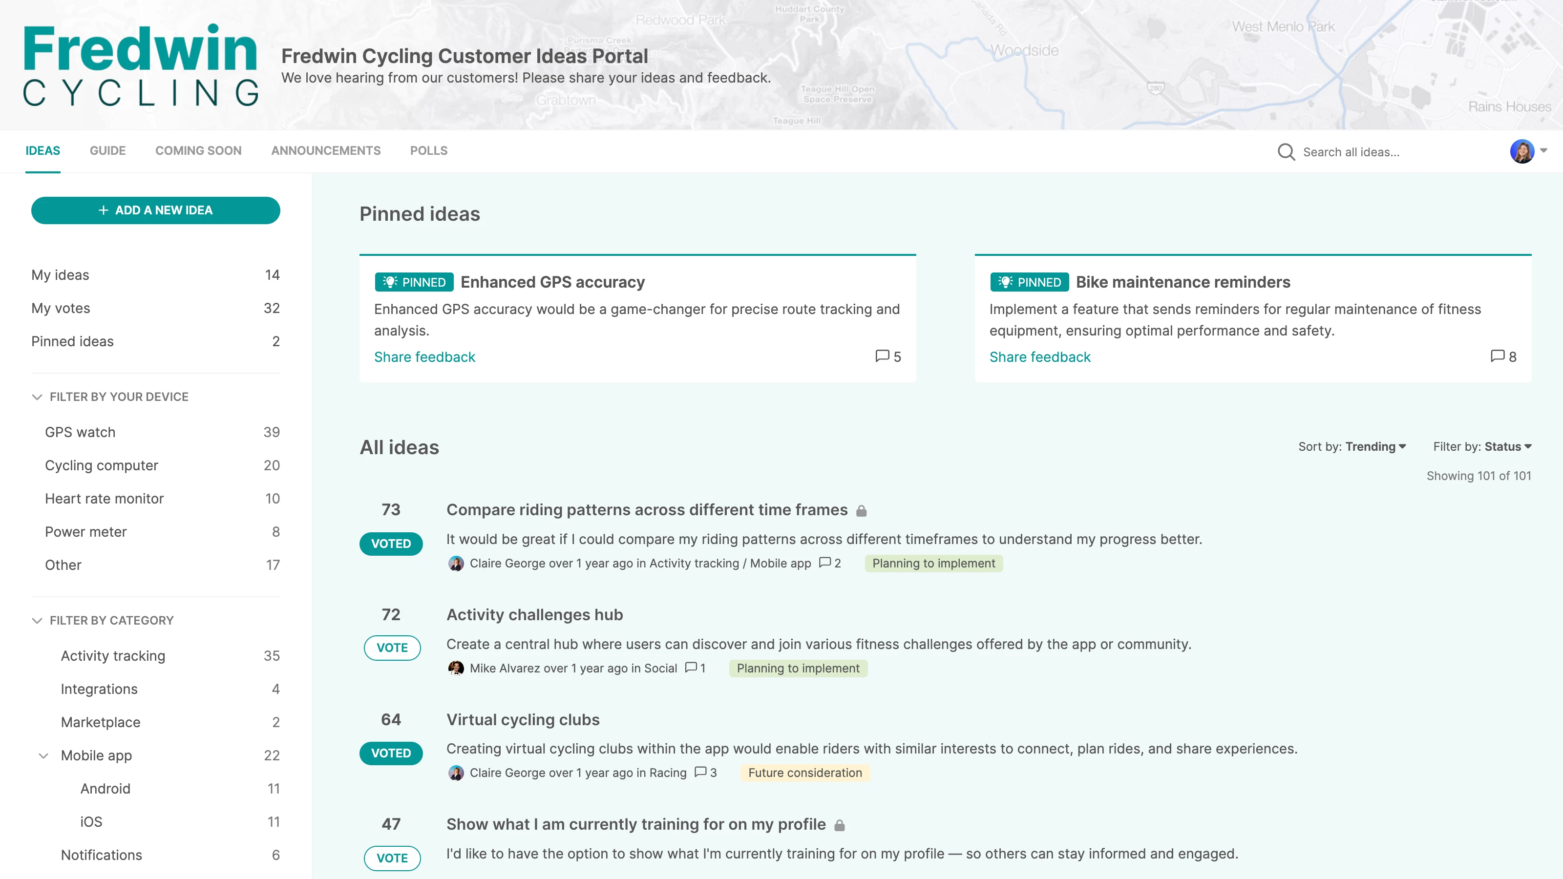The image size is (1563, 879).
Task: Vote for the Activity challenges hub idea
Action: click(x=392, y=648)
